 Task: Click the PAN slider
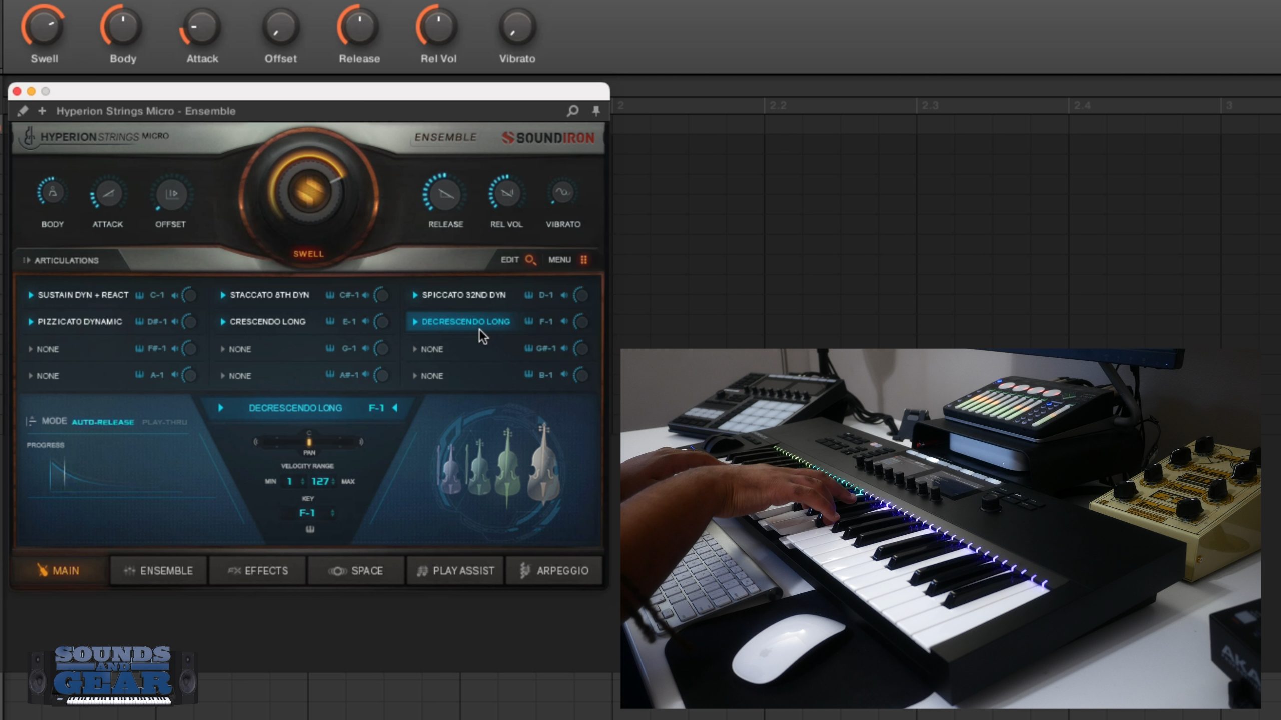(x=309, y=442)
